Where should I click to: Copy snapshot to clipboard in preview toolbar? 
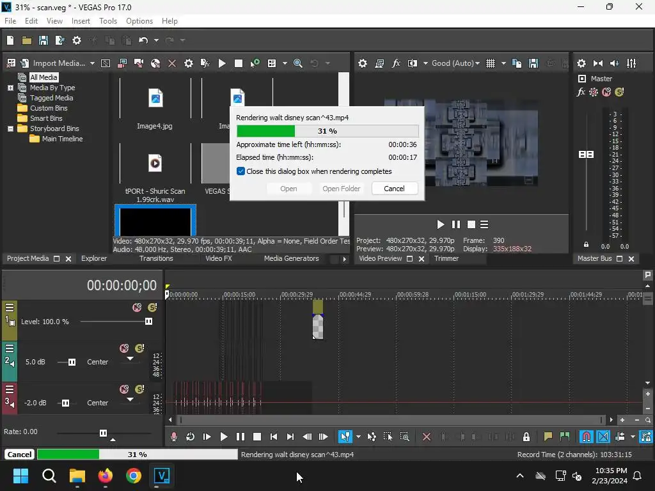point(517,63)
